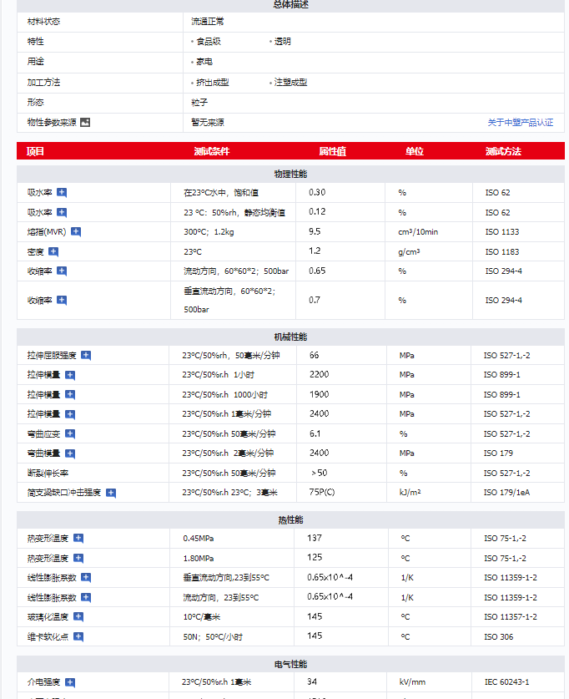Click the 属性值 column header
The width and height of the screenshot is (569, 699).
tap(332, 151)
